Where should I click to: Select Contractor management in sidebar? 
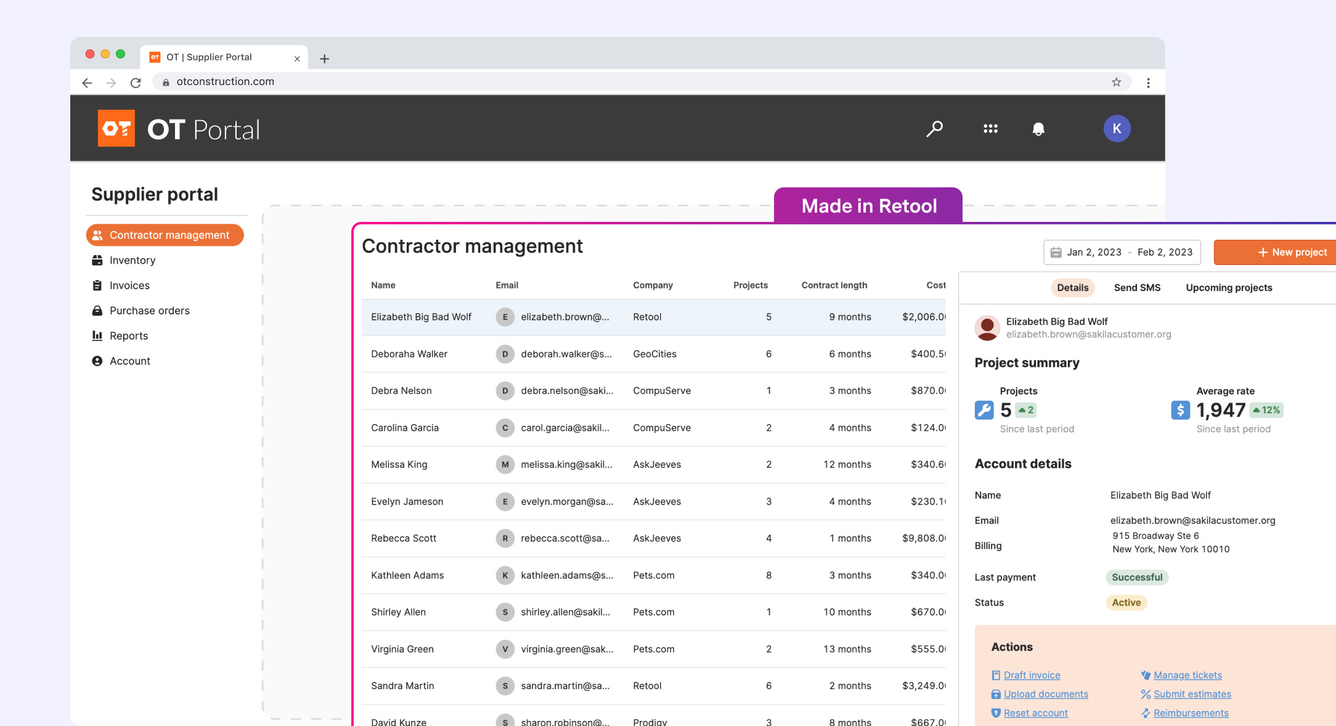[x=165, y=235]
